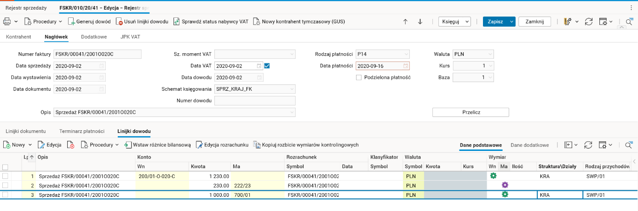Click the green dimension gear in row 1

point(493,176)
